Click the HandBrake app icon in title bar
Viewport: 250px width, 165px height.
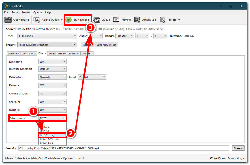pyautogui.click(x=6, y=6)
